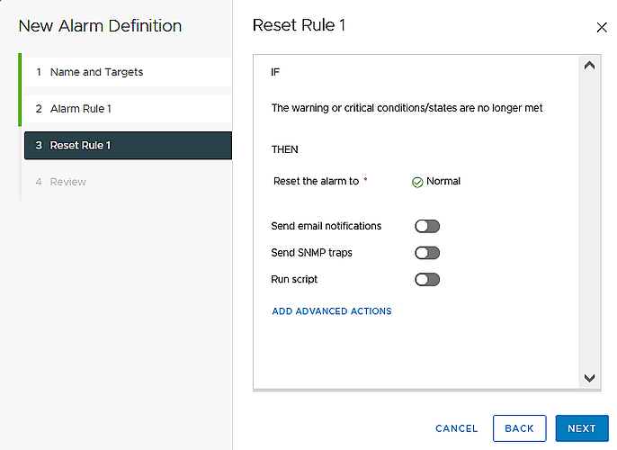
Task: Select Reset Rule 1 step
Action: [80, 145]
